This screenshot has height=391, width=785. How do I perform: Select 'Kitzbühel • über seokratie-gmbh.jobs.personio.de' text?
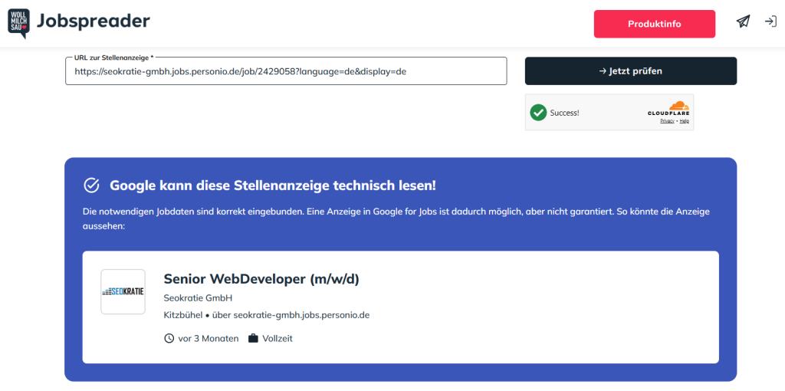266,315
